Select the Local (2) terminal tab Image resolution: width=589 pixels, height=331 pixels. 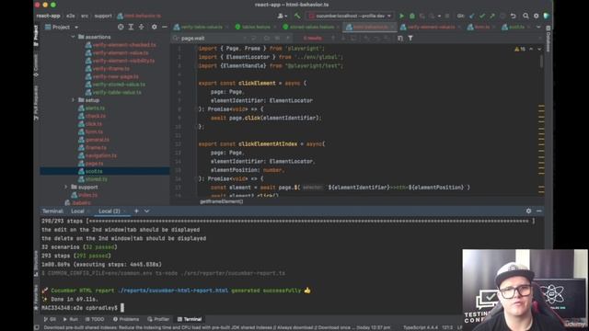(x=110, y=211)
